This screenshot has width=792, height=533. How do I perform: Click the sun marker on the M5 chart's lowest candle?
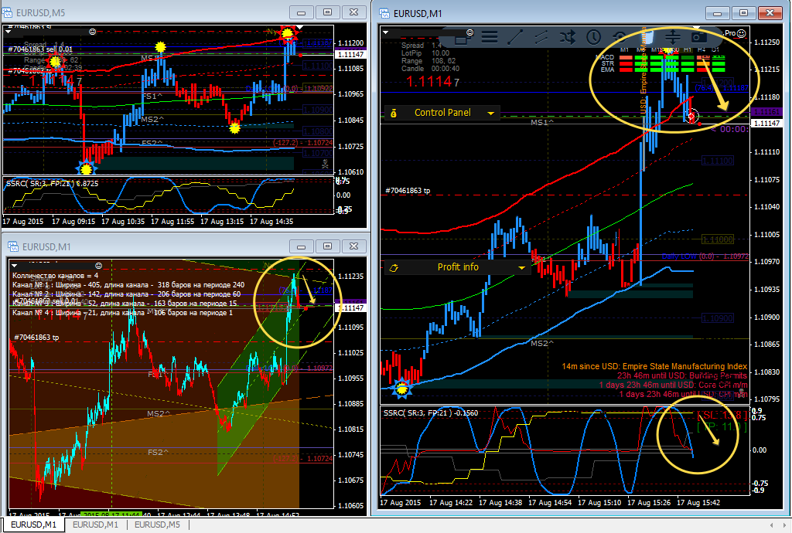click(87, 168)
